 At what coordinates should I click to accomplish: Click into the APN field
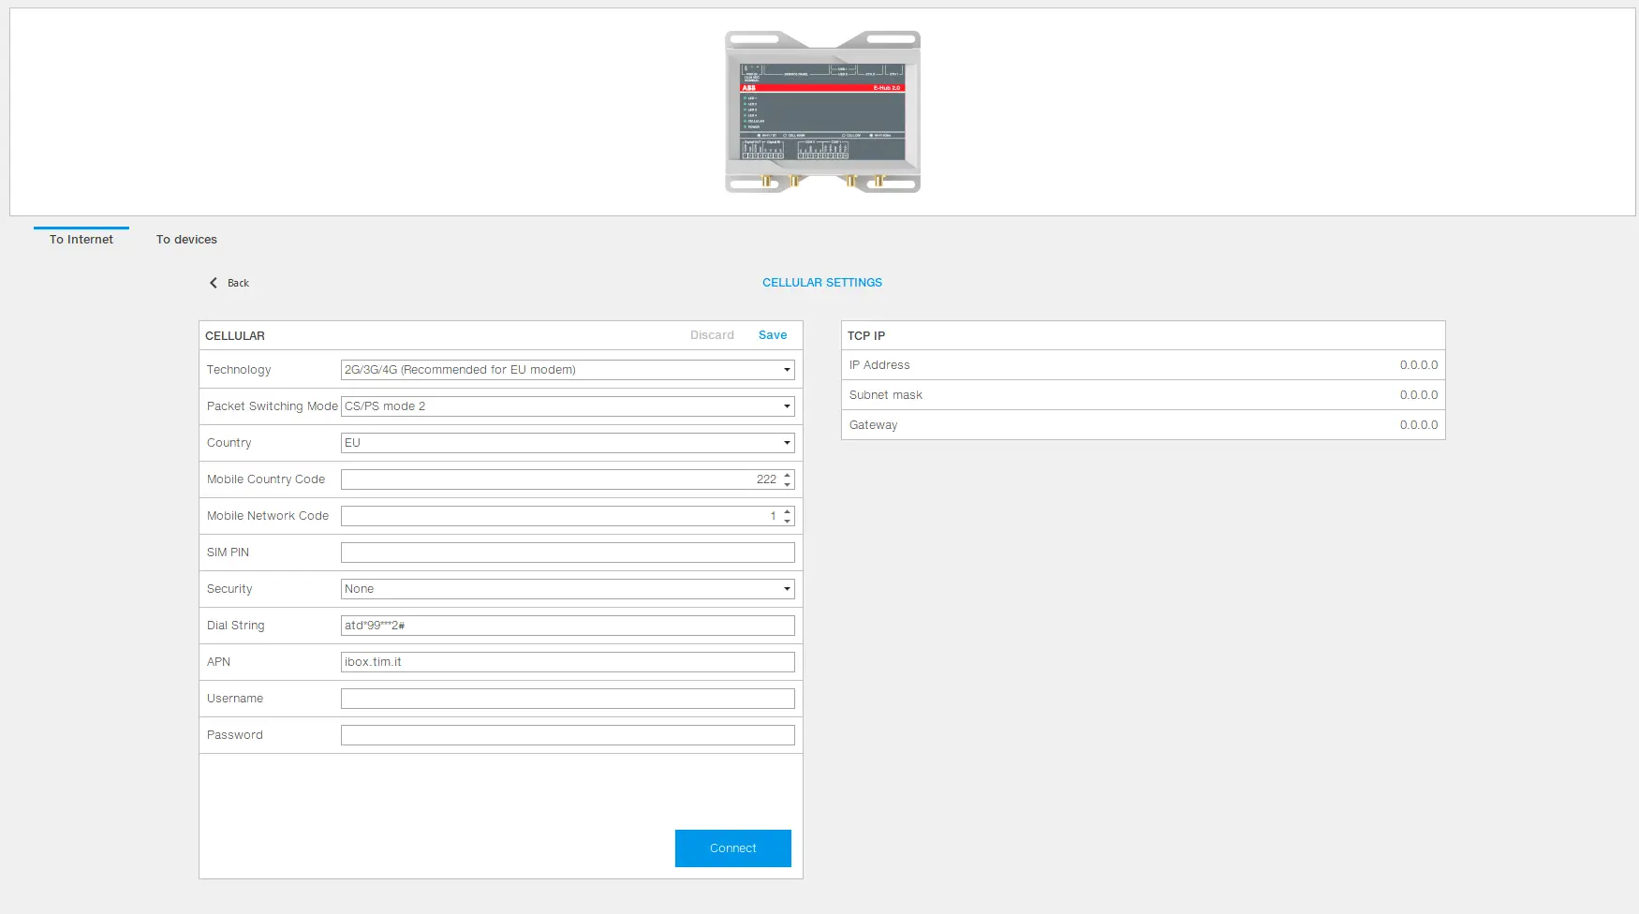(x=568, y=662)
